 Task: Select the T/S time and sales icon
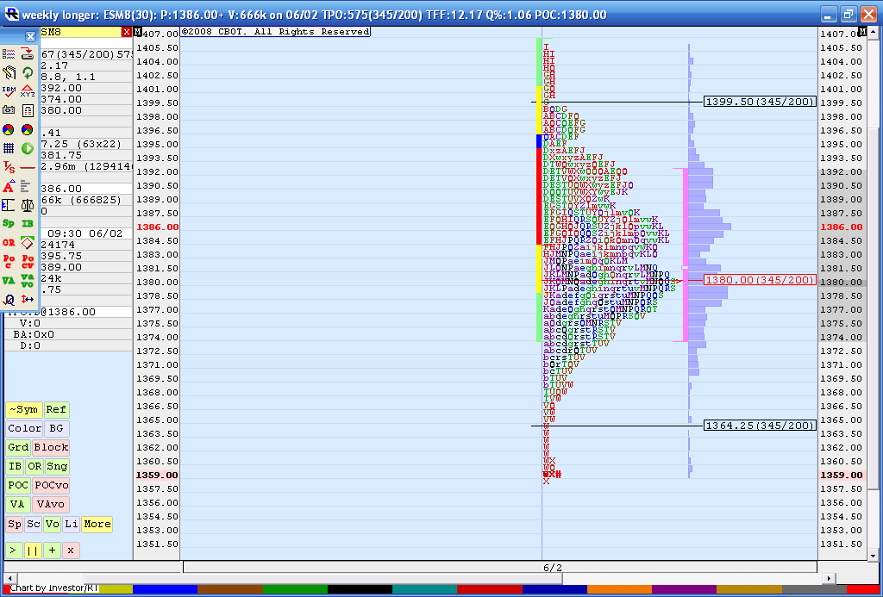click(x=9, y=167)
